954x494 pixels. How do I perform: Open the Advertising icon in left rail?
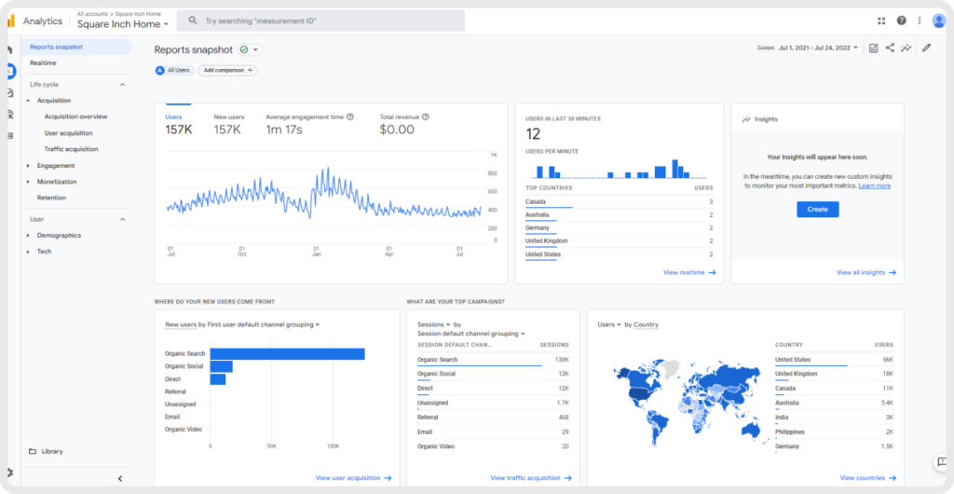9,114
